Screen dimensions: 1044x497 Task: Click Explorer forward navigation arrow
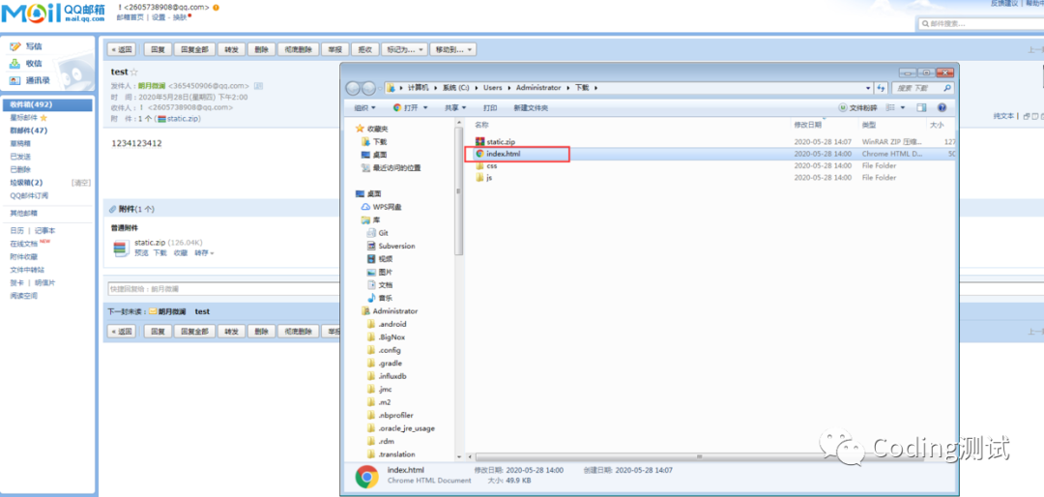coord(368,89)
